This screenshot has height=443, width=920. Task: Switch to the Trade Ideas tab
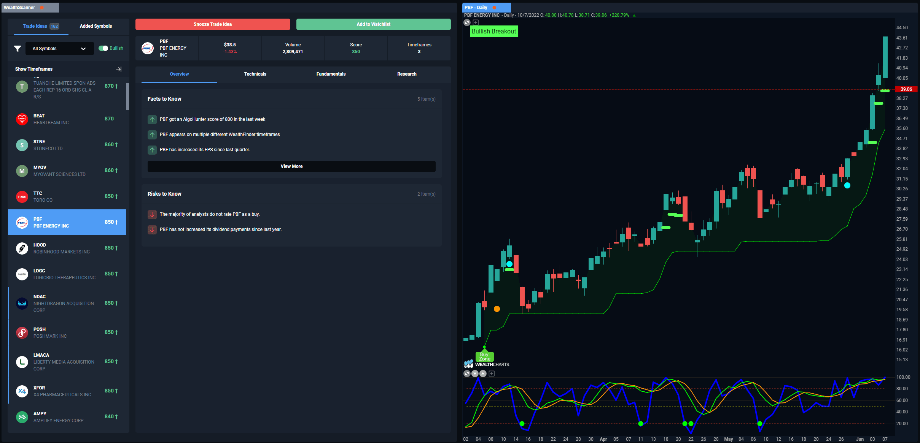(x=41, y=26)
